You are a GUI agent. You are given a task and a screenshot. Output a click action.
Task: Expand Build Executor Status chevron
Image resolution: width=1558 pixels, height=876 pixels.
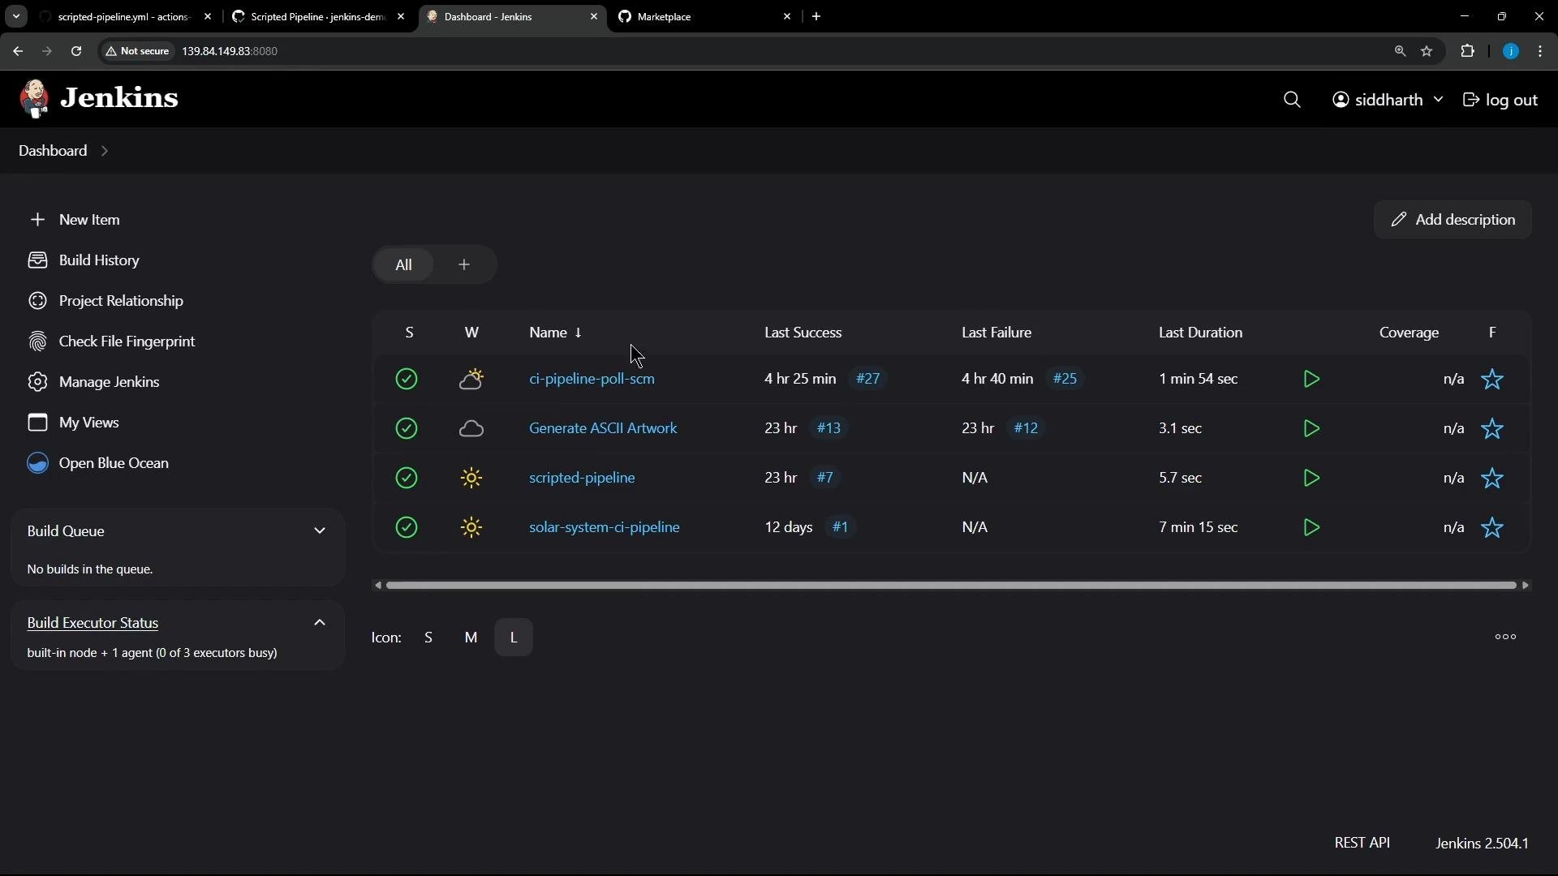coord(320,623)
